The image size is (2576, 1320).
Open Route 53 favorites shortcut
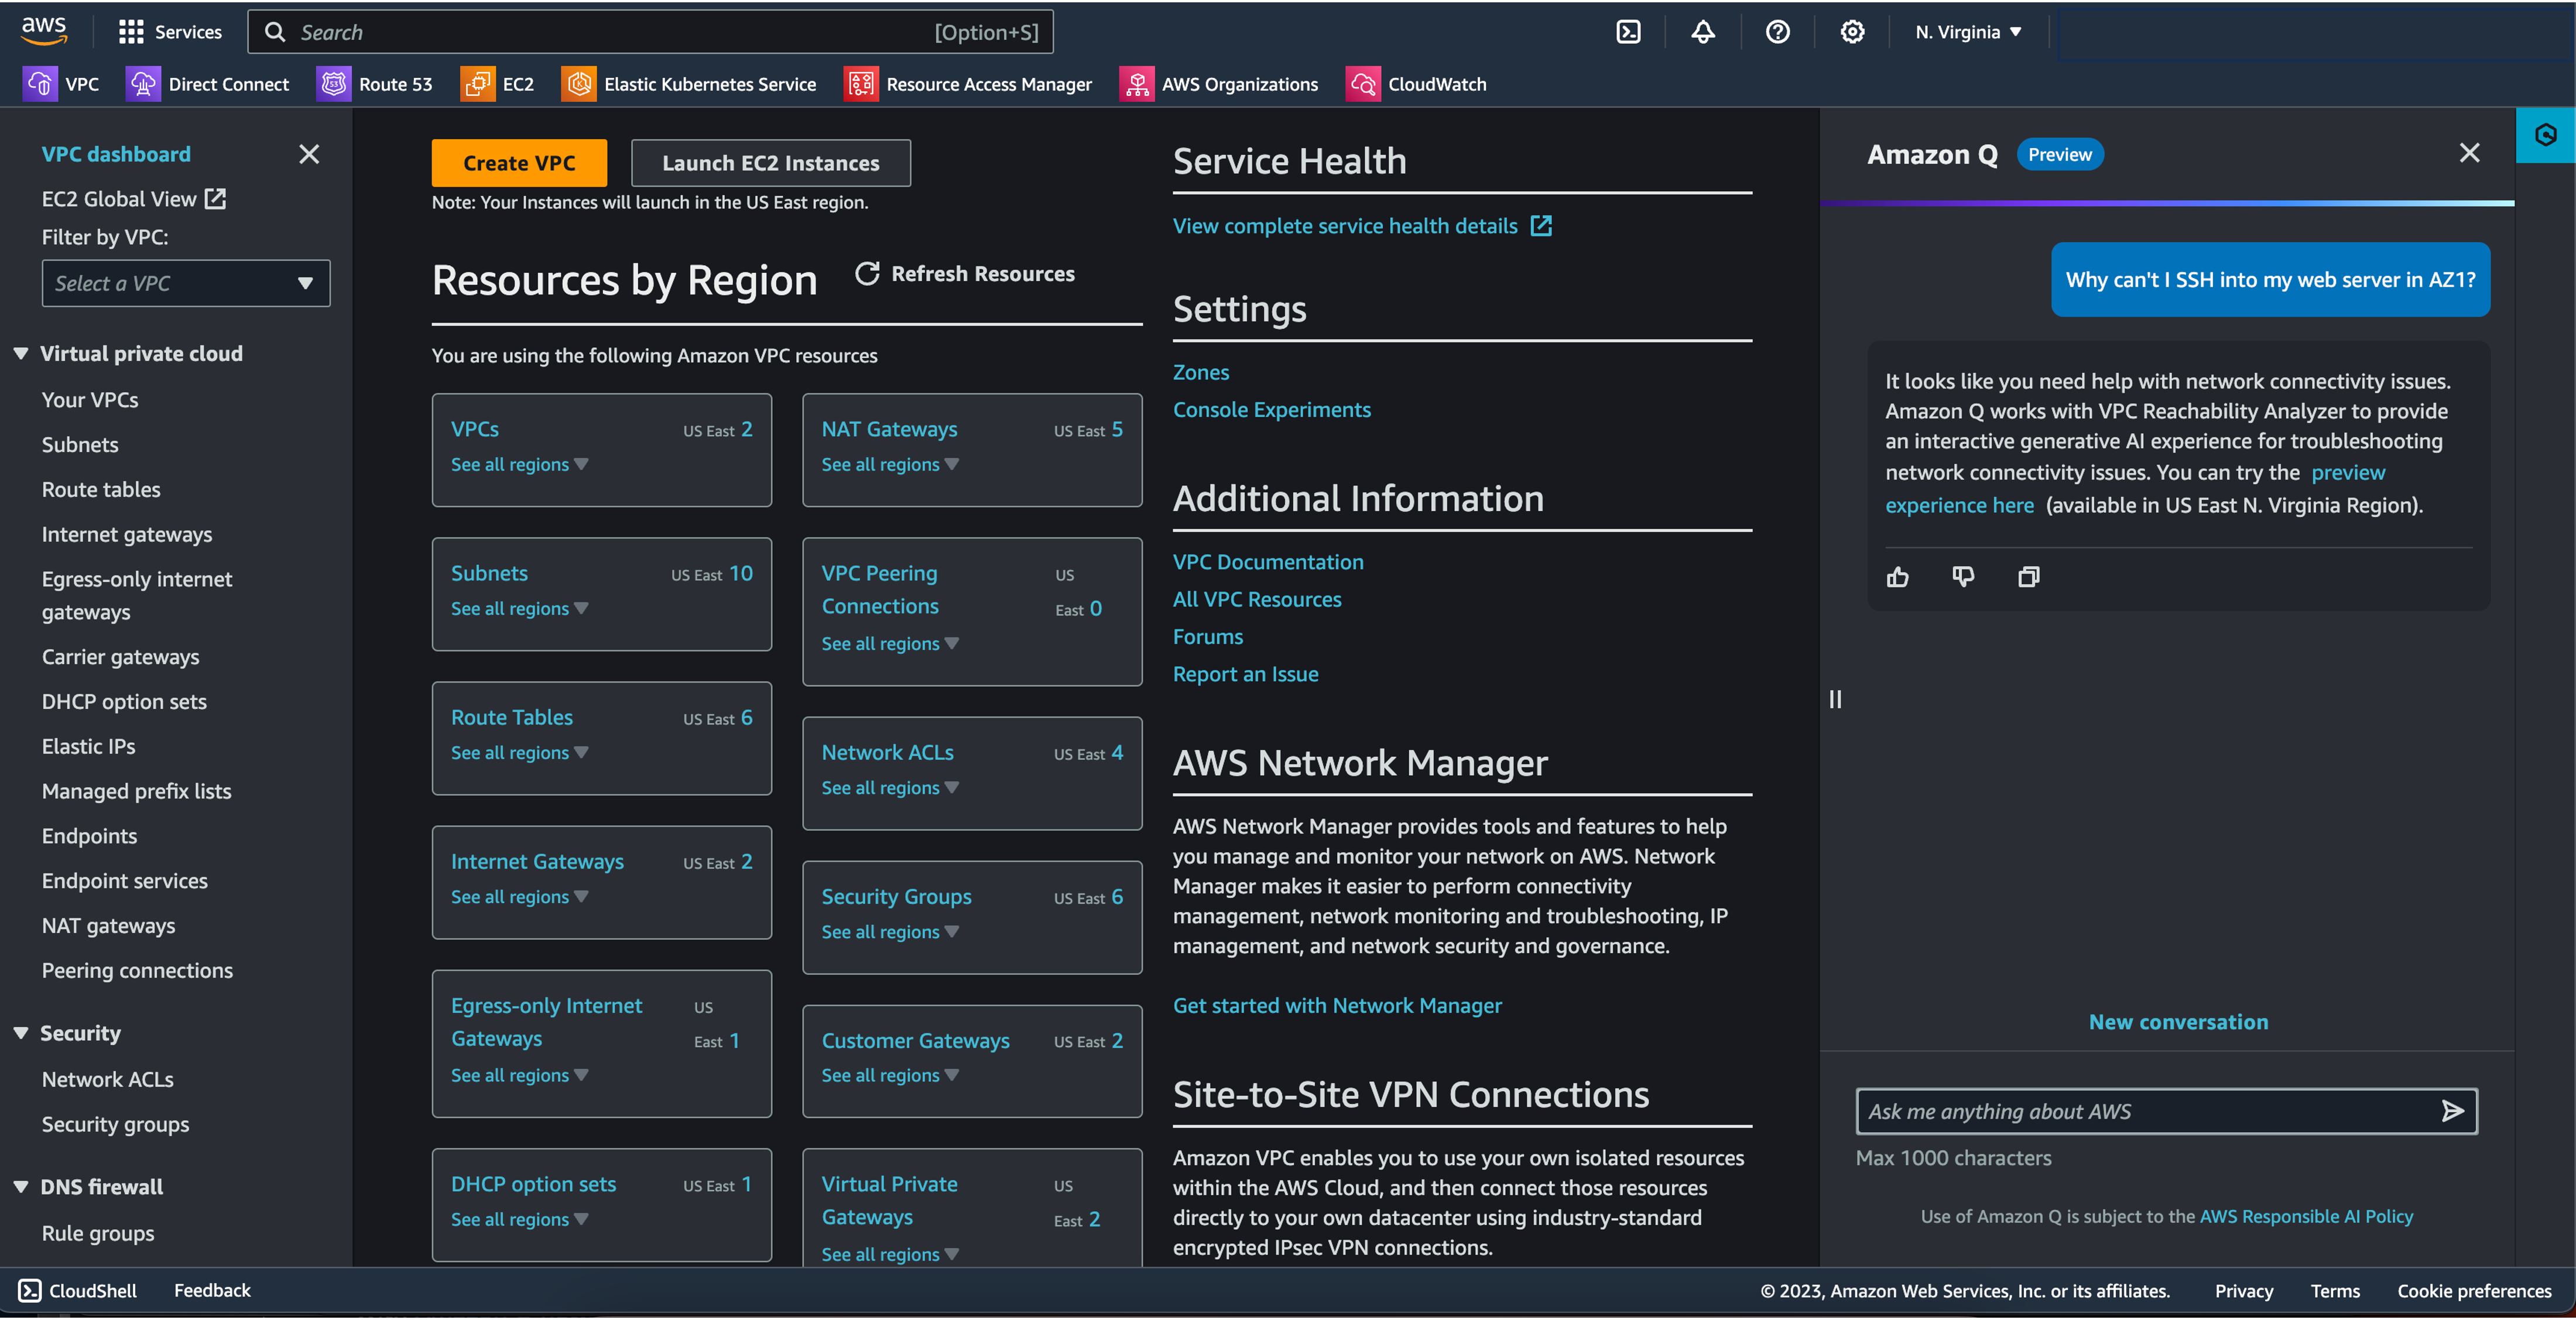click(375, 84)
